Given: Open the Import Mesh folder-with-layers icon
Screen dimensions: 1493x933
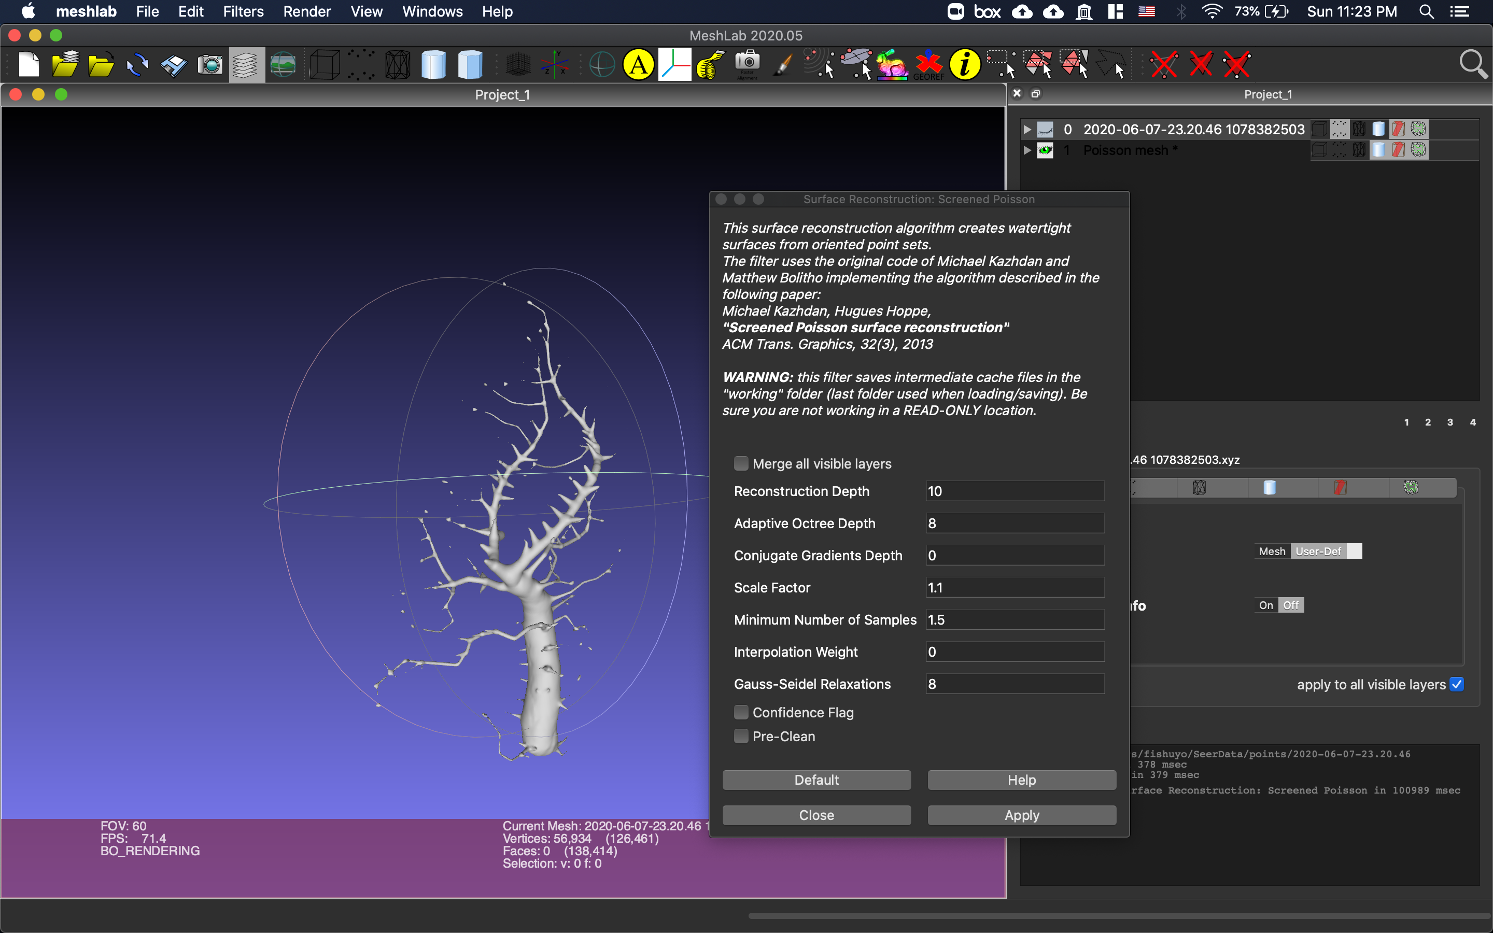Looking at the screenshot, I should click(x=65, y=64).
